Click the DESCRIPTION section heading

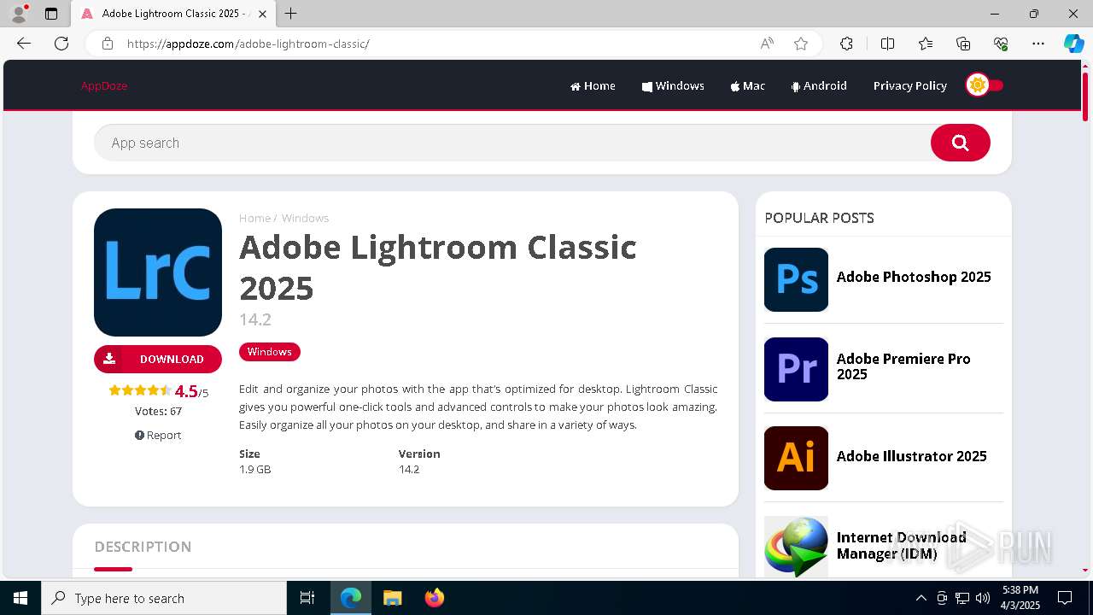tap(143, 547)
